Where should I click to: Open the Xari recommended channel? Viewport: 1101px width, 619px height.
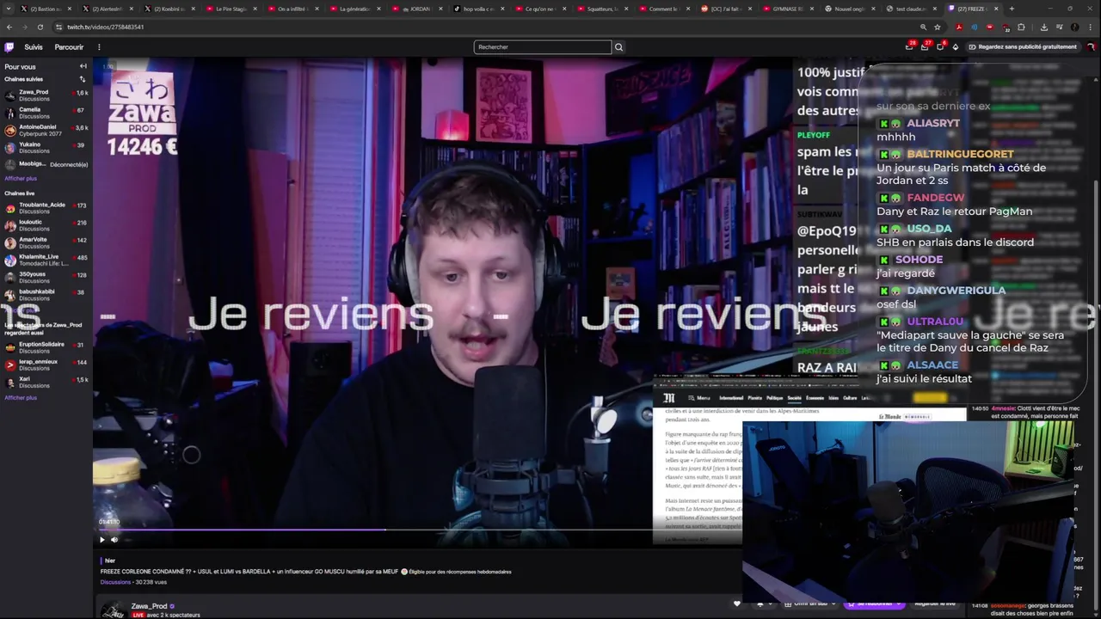pos(46,382)
